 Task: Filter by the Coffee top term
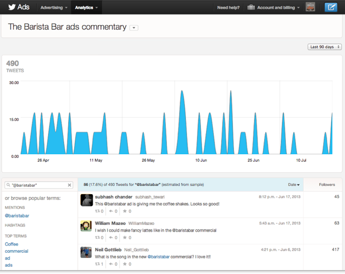point(12,244)
